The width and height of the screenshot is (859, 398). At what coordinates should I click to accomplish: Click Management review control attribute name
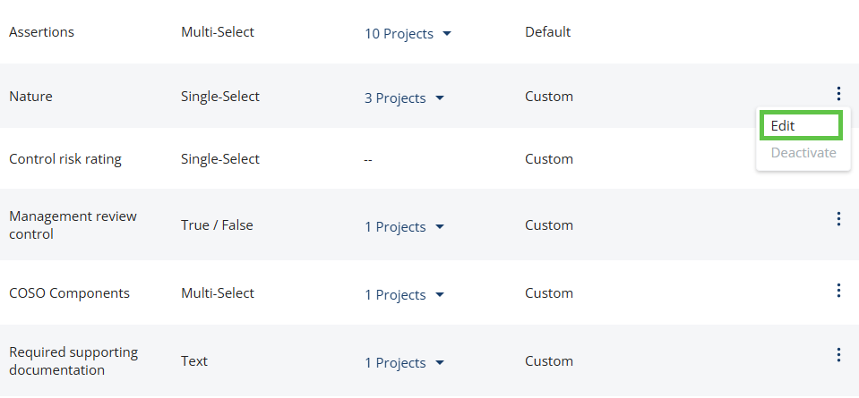(73, 225)
